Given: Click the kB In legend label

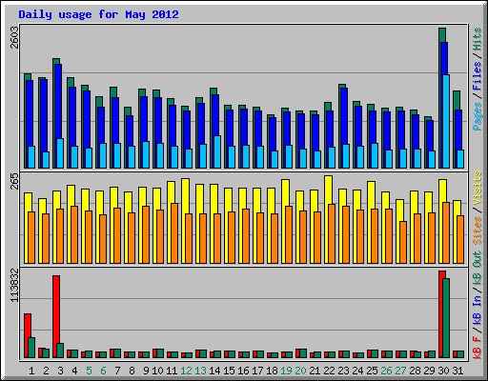Looking at the screenshot, I should click(x=478, y=311).
